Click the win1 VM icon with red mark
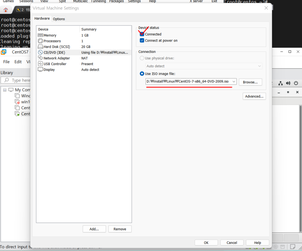The width and height of the screenshot is (302, 251). 17,102
